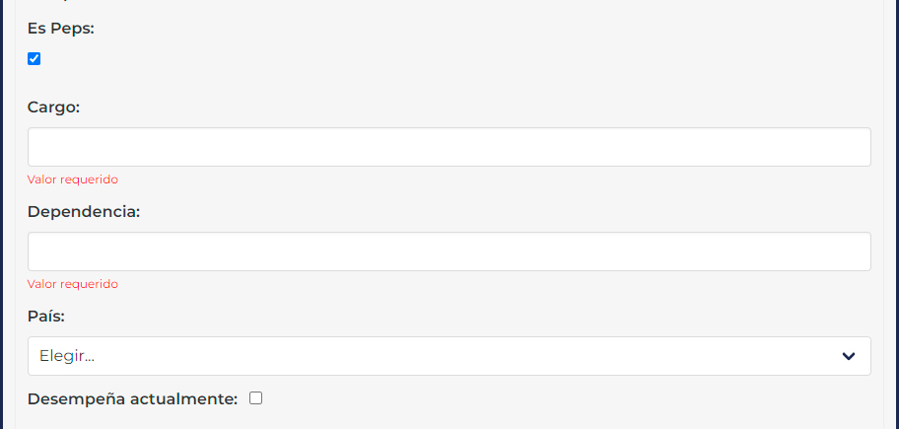The height and width of the screenshot is (429, 899).
Task: Click the Desempeña actualmente label text
Action: click(x=132, y=399)
